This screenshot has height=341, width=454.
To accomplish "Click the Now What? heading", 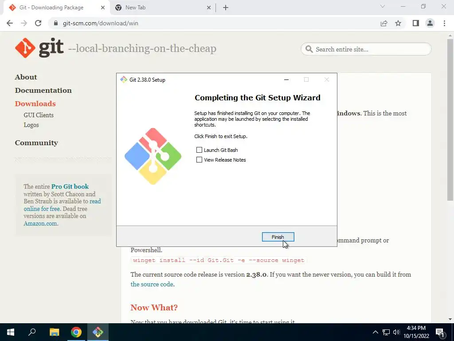I will [x=154, y=307].
